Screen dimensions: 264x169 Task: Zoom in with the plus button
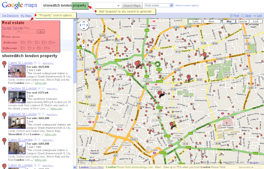point(84,46)
